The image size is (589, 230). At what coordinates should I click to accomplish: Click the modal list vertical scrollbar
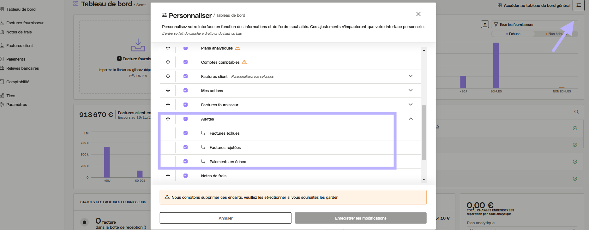click(424, 133)
